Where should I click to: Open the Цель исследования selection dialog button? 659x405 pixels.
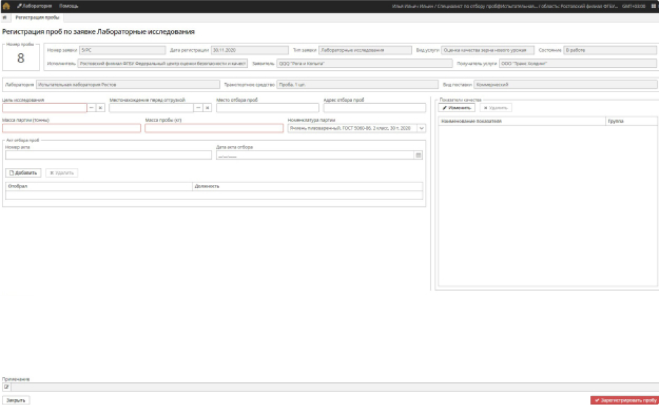click(91, 108)
